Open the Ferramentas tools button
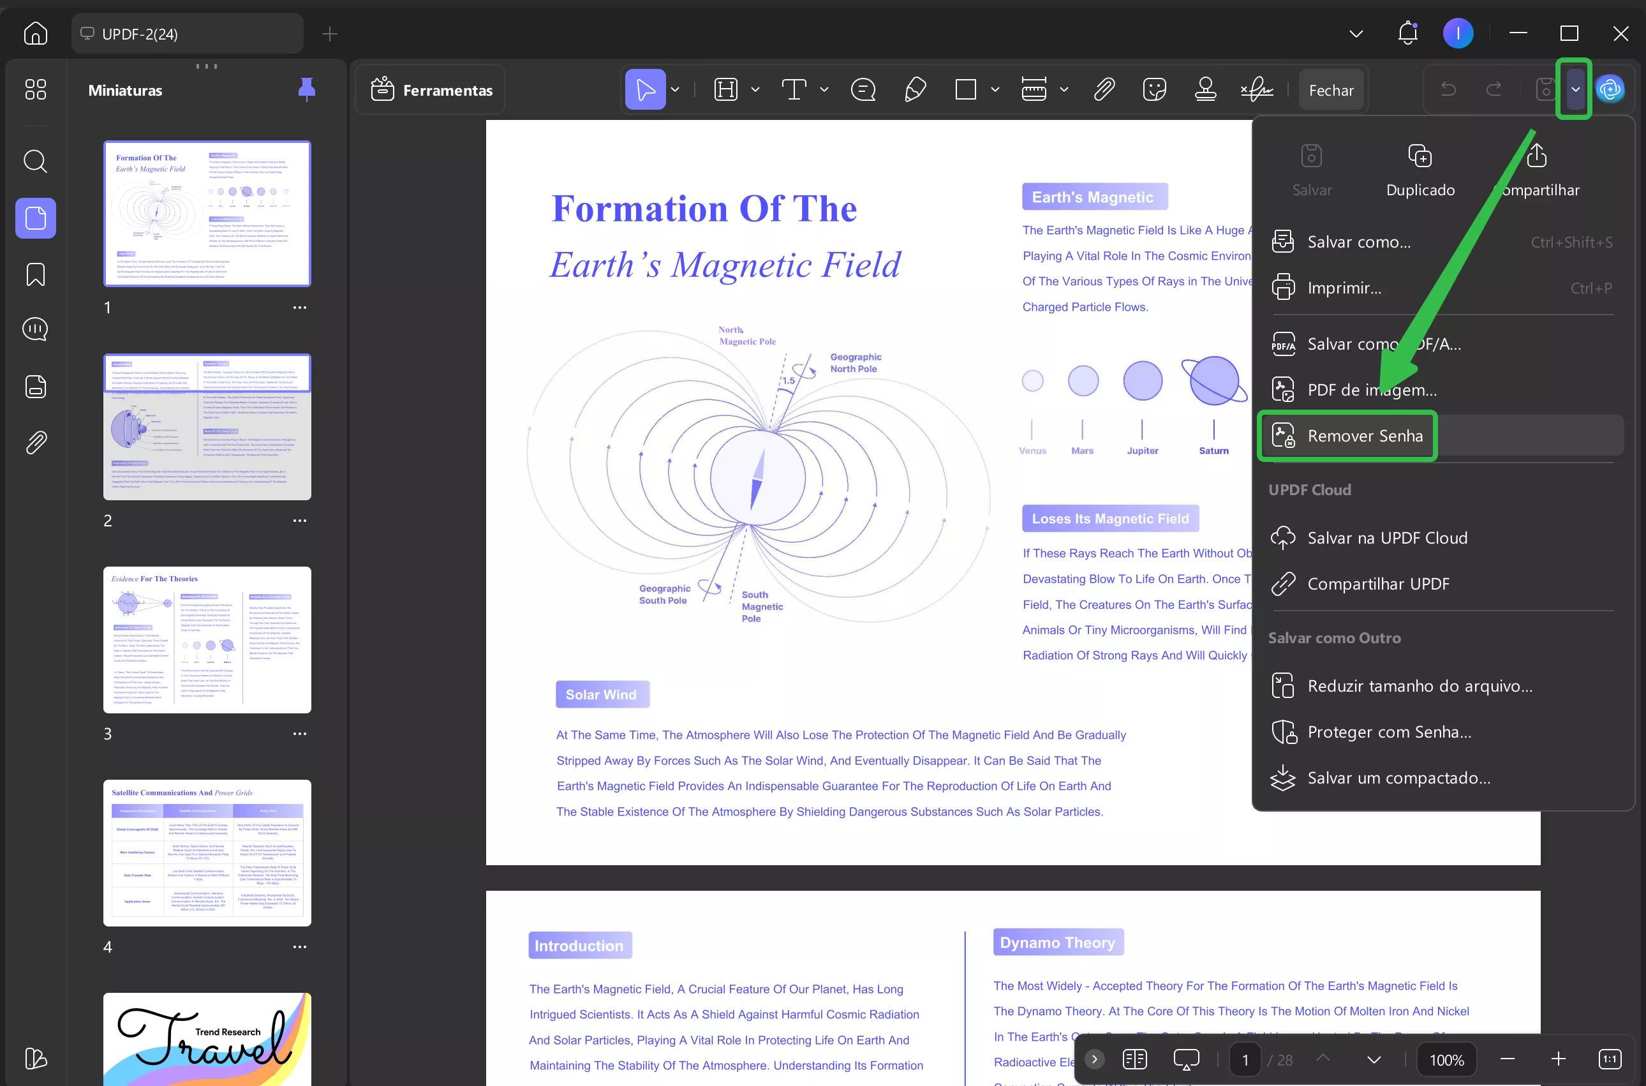The height and width of the screenshot is (1086, 1646). click(431, 90)
